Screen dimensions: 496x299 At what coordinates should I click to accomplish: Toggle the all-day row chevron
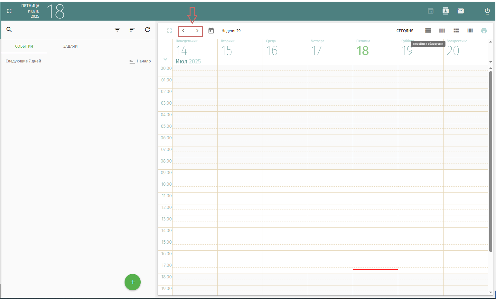pyautogui.click(x=165, y=59)
